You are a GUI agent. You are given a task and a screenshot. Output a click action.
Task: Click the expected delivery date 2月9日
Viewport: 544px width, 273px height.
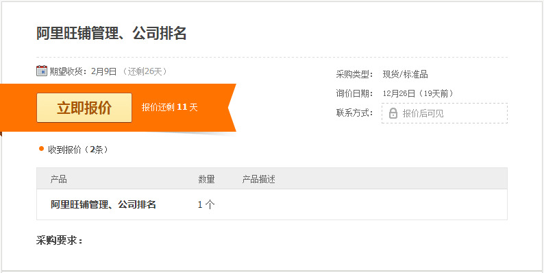(103, 71)
